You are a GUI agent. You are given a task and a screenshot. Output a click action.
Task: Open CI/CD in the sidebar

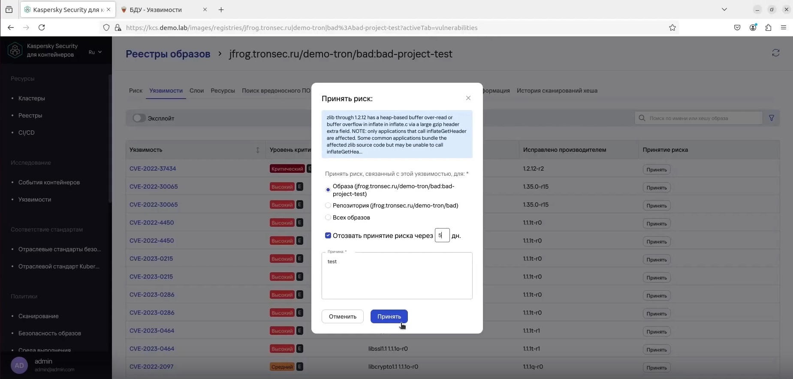pyautogui.click(x=26, y=132)
